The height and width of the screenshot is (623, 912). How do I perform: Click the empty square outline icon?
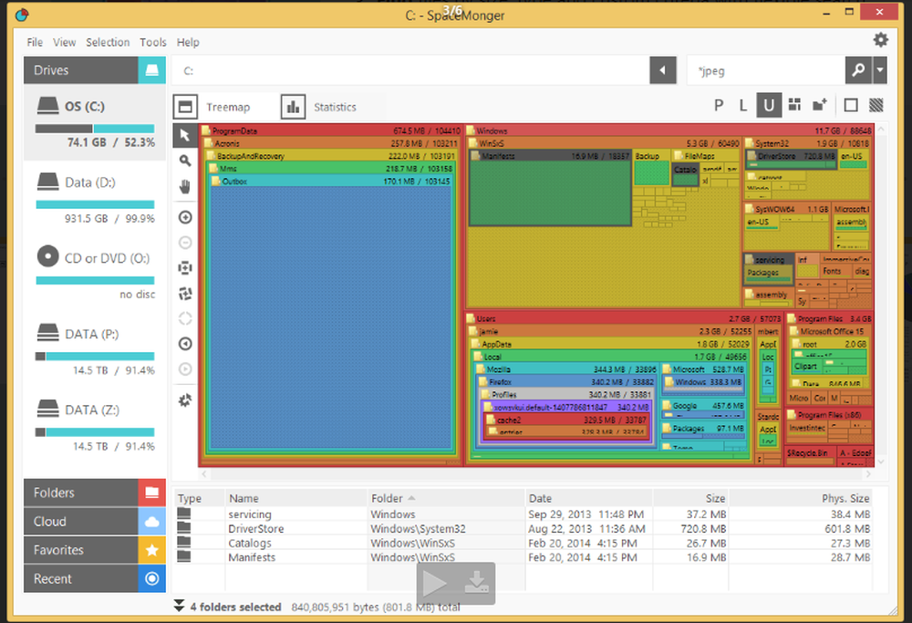[851, 105]
